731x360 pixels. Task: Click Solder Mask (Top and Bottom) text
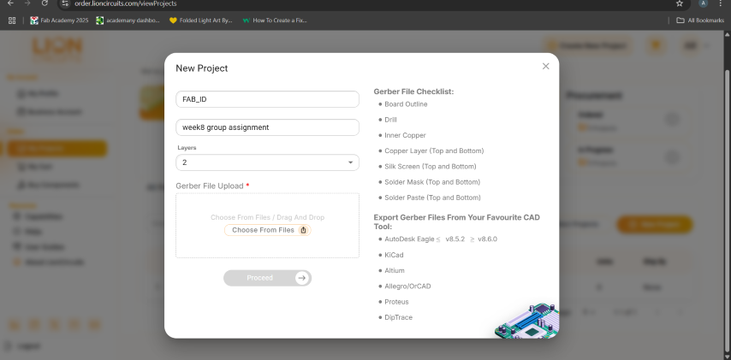click(x=432, y=182)
